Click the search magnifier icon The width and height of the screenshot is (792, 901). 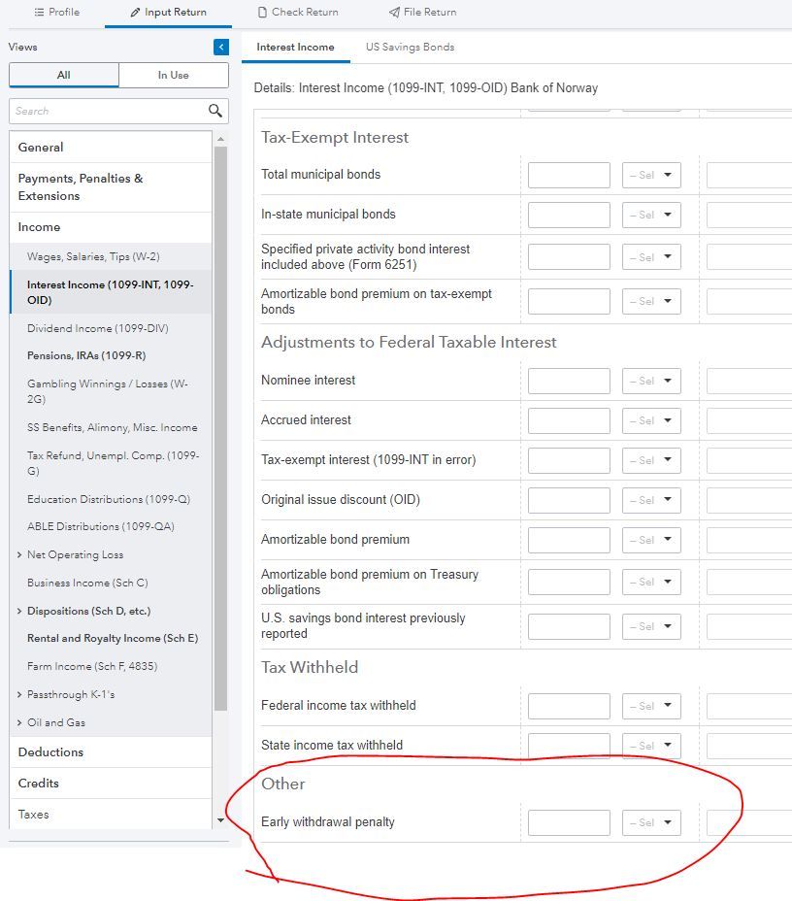[x=215, y=111]
